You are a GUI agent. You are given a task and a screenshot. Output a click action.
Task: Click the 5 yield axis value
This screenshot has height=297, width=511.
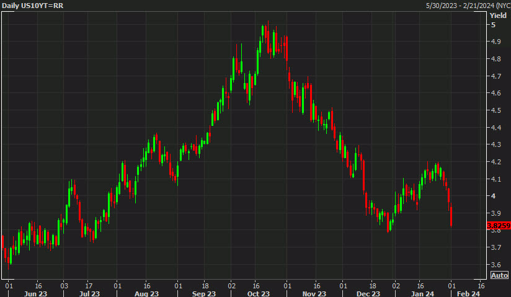pyautogui.click(x=493, y=25)
